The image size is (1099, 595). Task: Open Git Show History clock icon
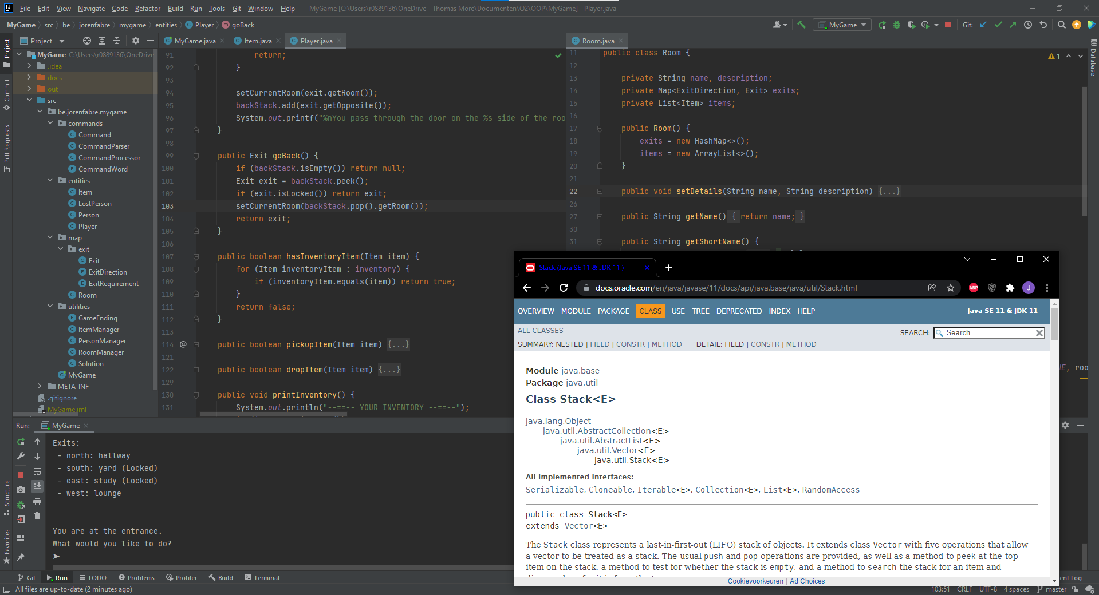[1028, 25]
